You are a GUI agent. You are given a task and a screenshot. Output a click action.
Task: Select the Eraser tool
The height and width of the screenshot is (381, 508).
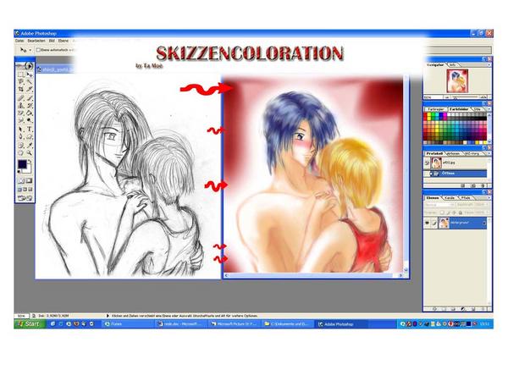[x=20, y=113]
